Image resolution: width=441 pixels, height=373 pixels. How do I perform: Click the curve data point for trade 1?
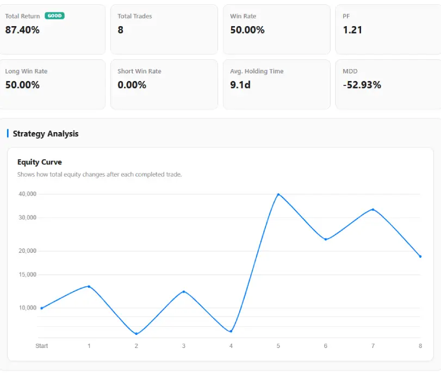pos(89,287)
